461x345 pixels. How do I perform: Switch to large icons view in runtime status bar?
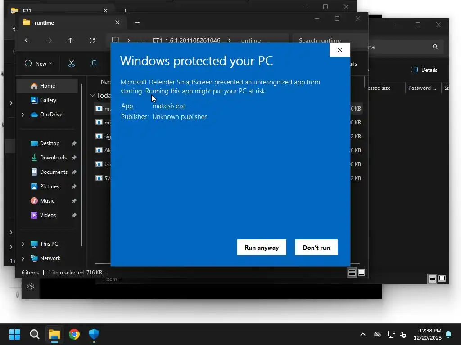[362, 273]
